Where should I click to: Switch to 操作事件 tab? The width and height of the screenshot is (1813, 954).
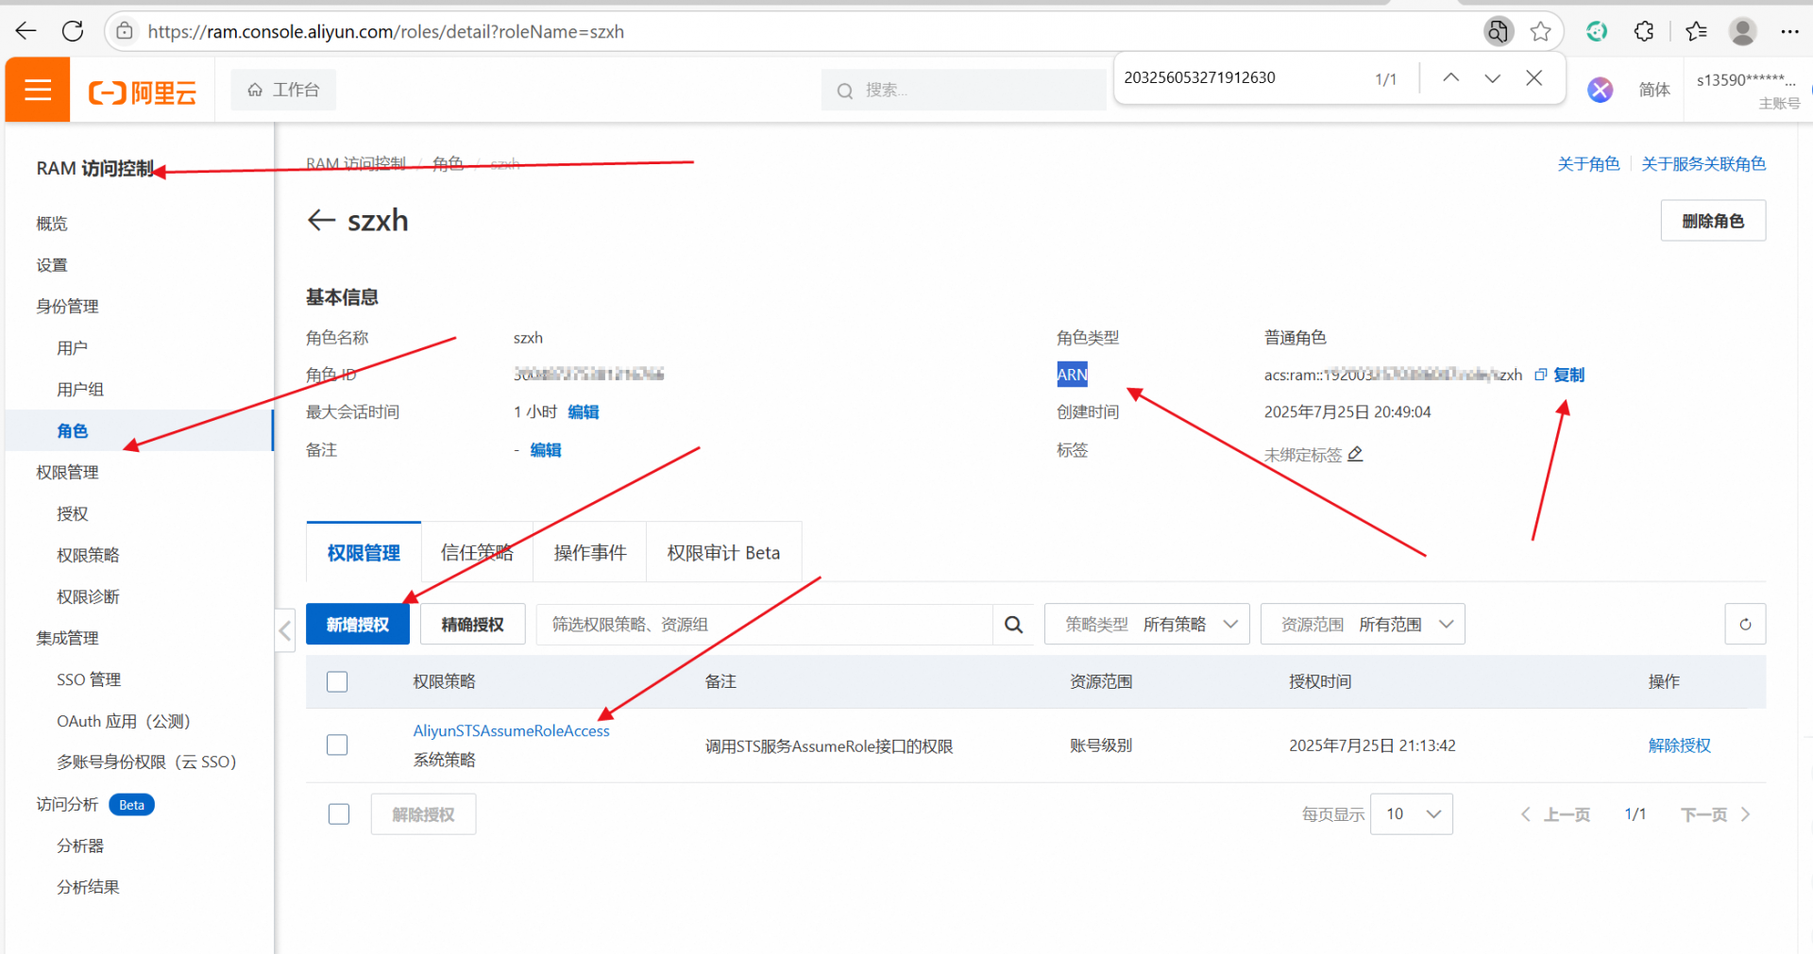(590, 553)
